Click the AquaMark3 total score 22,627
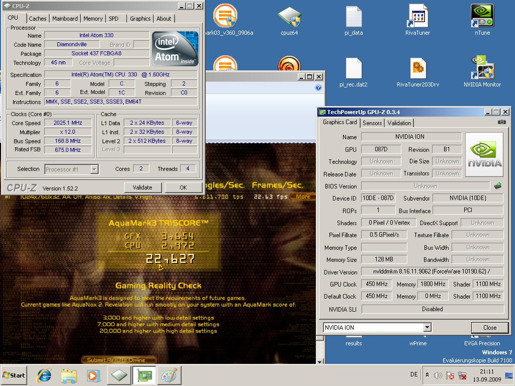Image resolution: width=515 pixels, height=386 pixels. tap(170, 259)
